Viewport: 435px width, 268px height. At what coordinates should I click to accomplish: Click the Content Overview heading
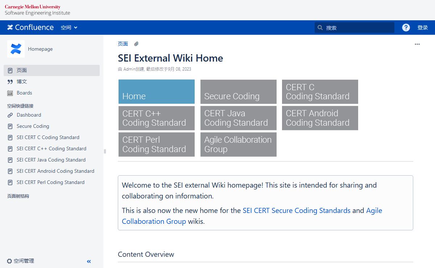[x=146, y=254]
